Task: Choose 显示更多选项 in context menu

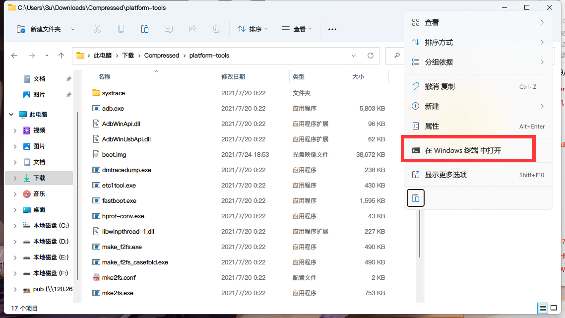Action: click(478, 175)
